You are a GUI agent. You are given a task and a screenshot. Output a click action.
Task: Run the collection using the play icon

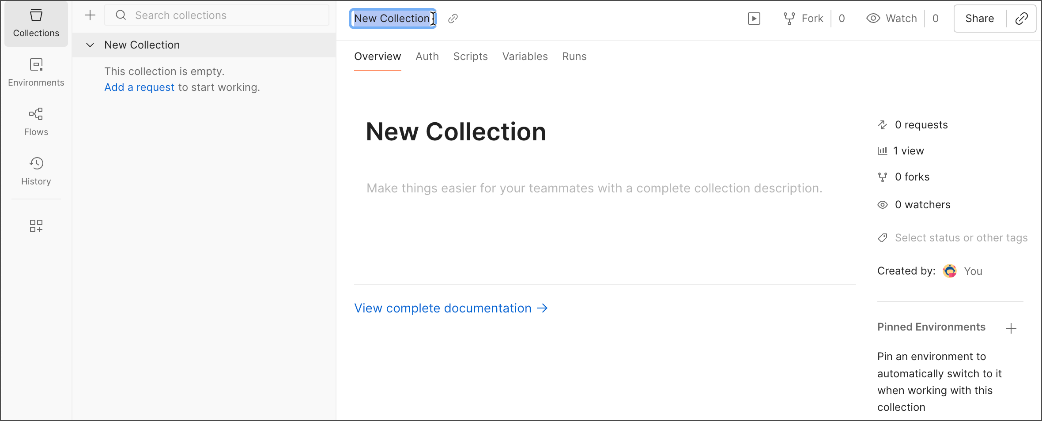pyautogui.click(x=753, y=18)
